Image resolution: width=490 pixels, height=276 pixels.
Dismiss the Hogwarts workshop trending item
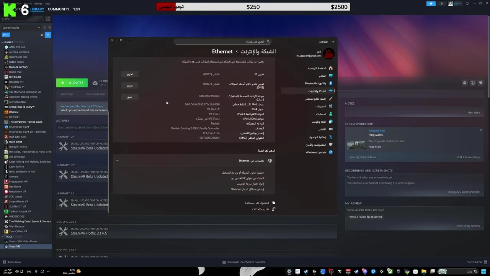coord(481,130)
